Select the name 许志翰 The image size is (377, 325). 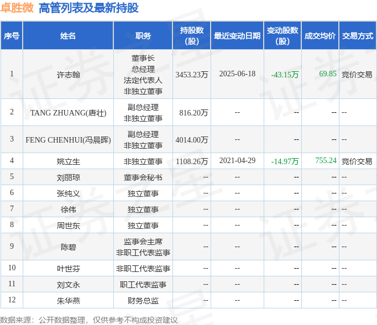pos(69,75)
